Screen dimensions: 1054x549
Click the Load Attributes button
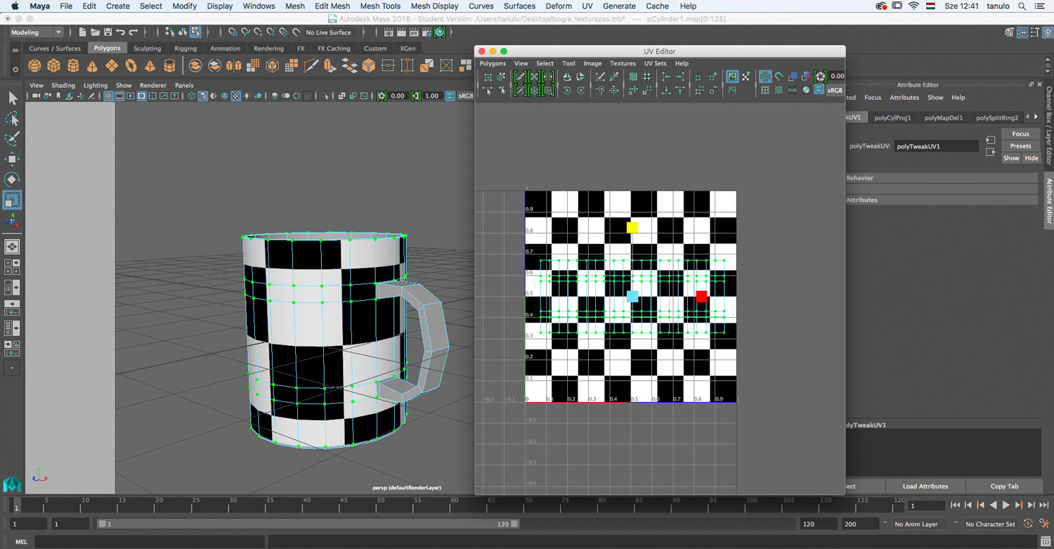tap(925, 486)
